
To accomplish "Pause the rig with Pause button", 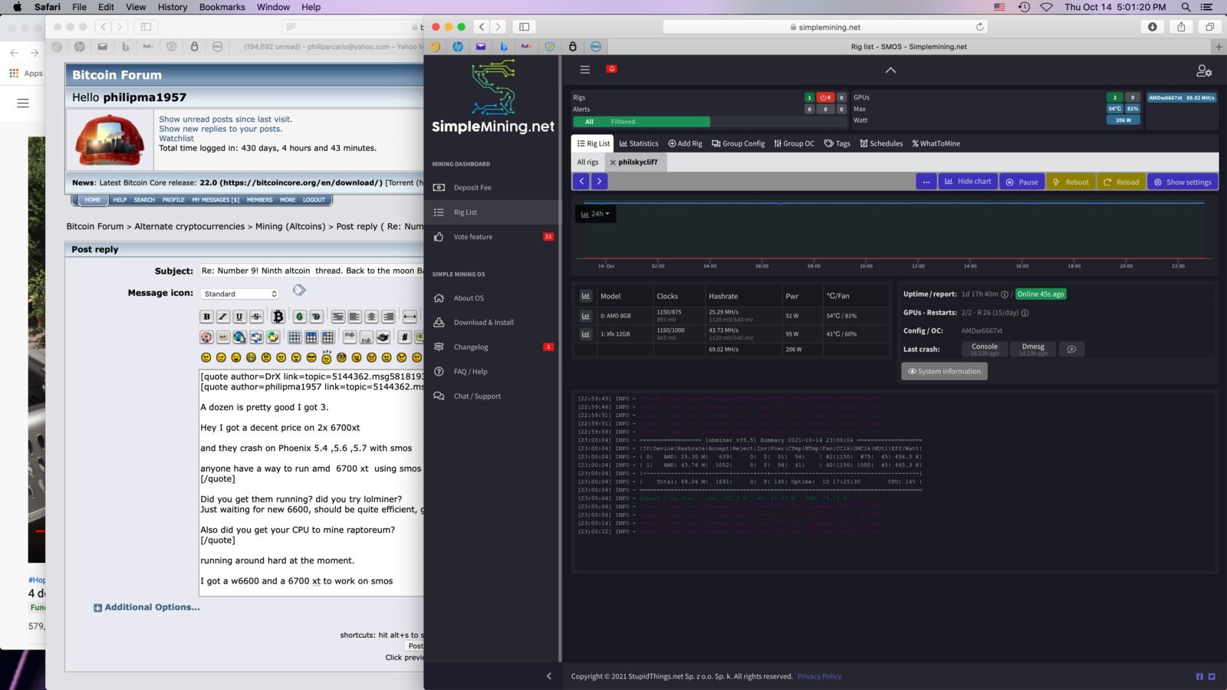I will 1022,182.
